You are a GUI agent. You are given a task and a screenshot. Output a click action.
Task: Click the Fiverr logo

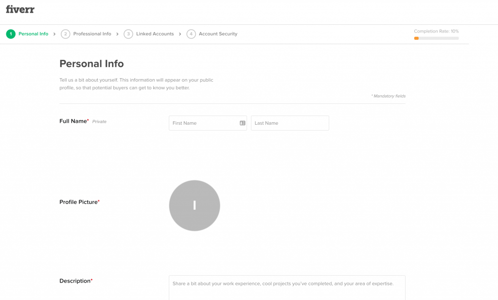coord(19,9)
